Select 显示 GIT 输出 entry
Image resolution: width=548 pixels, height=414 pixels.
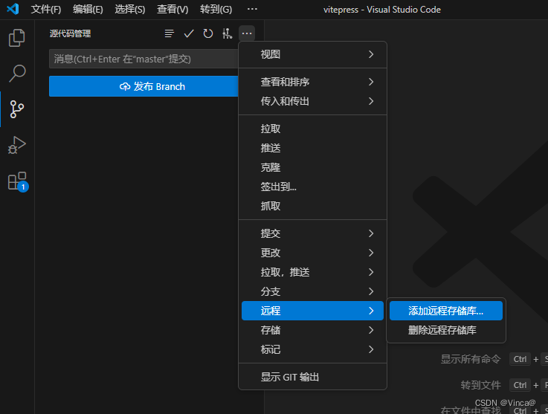[312, 377]
